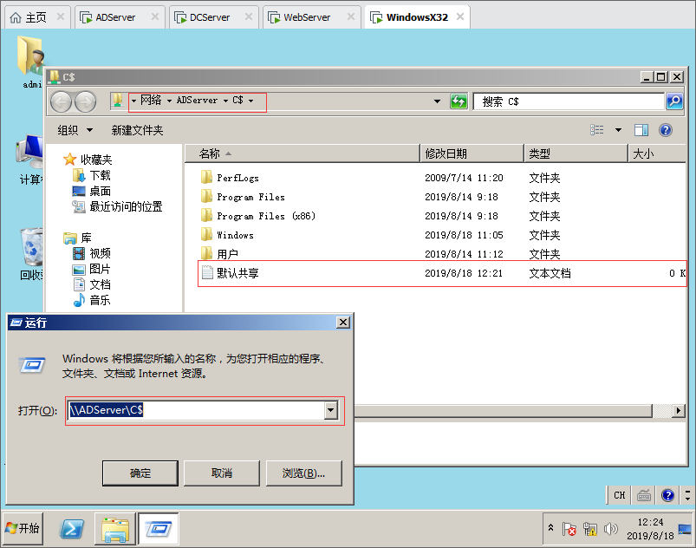This screenshot has width=696, height=548.
Task: Open 桌面 in the navigation pane
Action: pyautogui.click(x=91, y=192)
